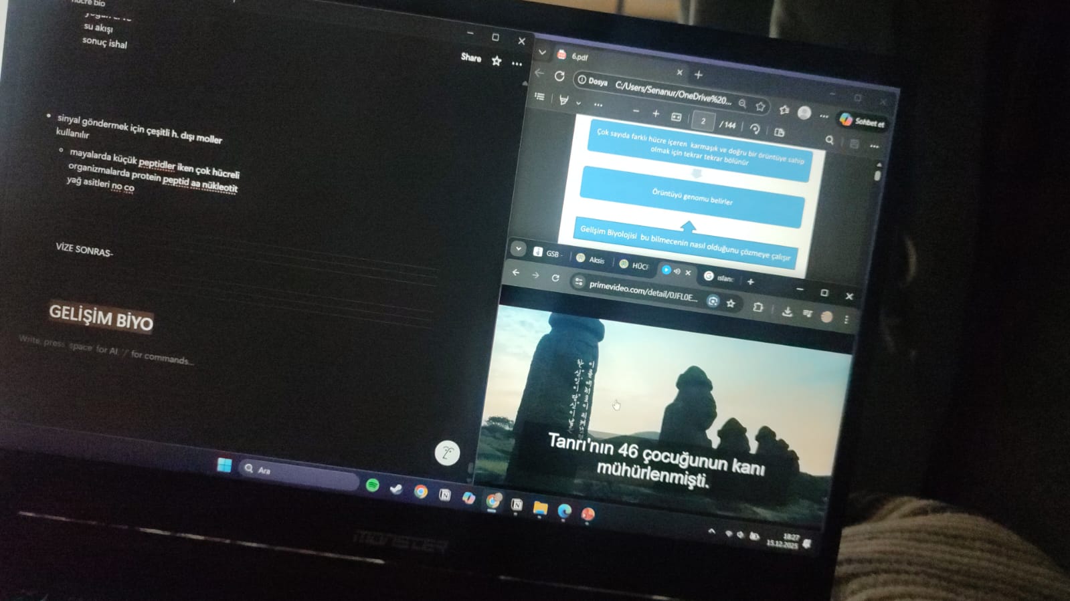The width and height of the screenshot is (1070, 601).
Task: Select the PDF draw pen tool
Action: (x=563, y=100)
